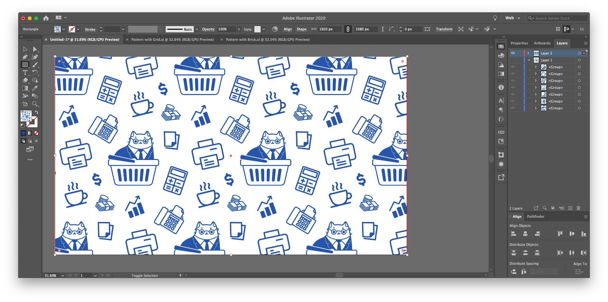Select the Pen tool
The width and height of the screenshot is (608, 302).
(x=25, y=56)
